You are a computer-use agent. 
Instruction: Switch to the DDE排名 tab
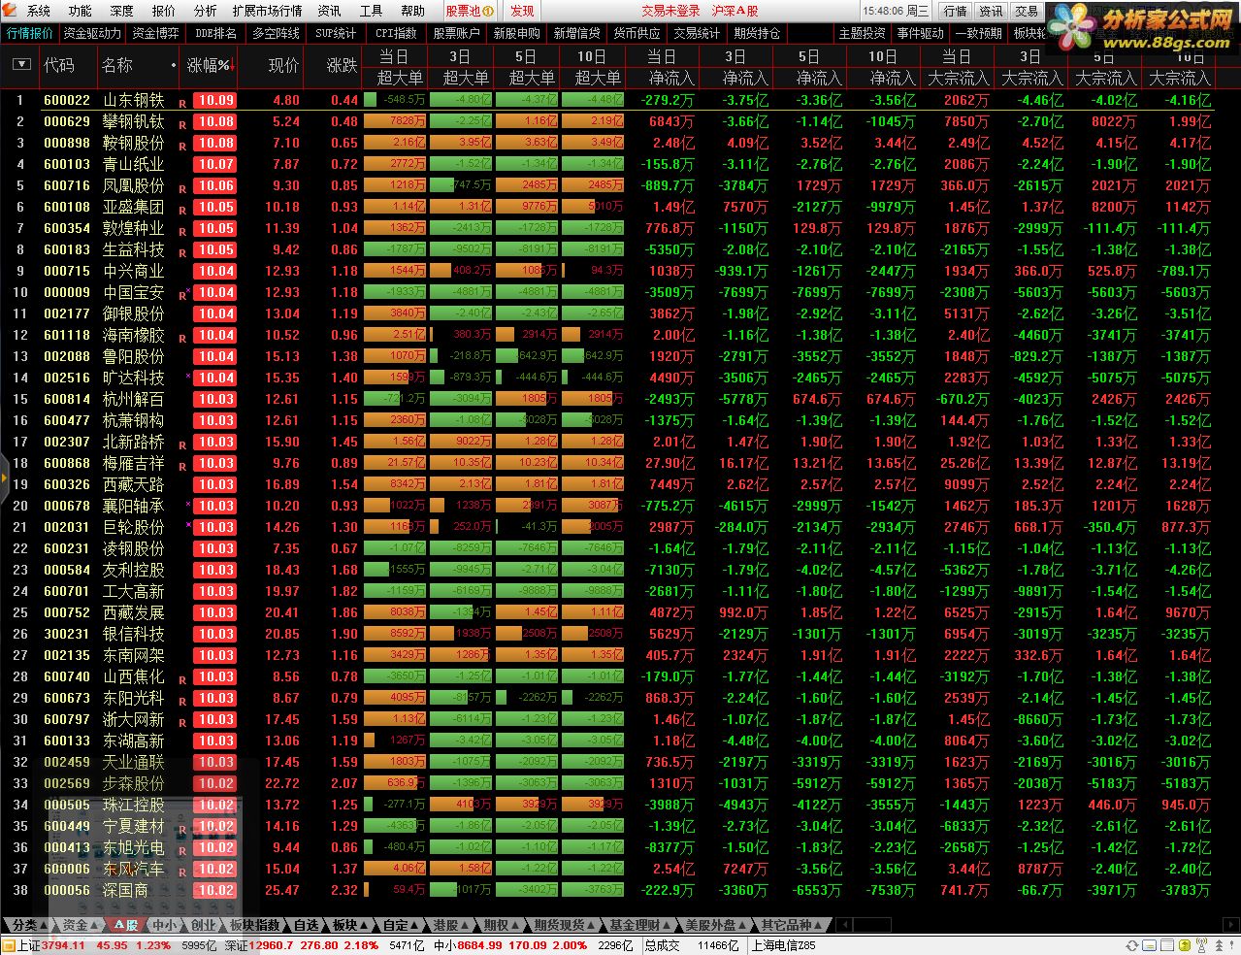(215, 33)
